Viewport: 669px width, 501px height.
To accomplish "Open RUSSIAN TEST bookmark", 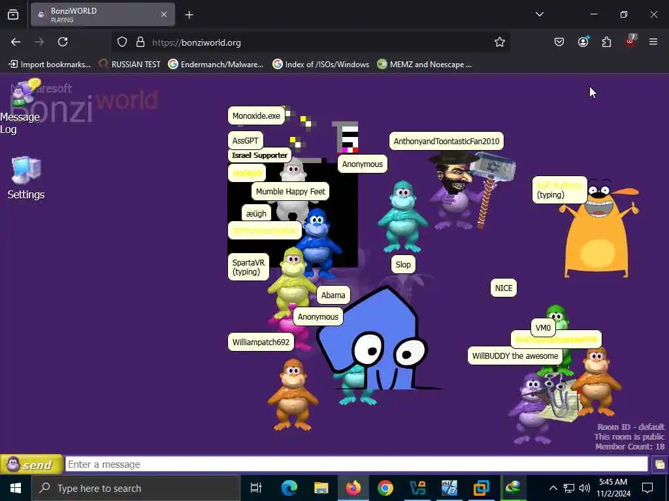I will click(x=130, y=65).
